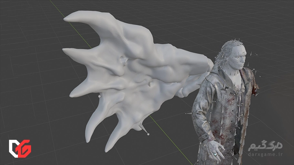Screen dimensions: 294x165
Task: Click the gray Persian watermark text
Action: point(265,146)
